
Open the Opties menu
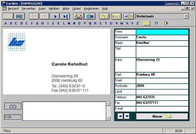[x=76, y=9]
